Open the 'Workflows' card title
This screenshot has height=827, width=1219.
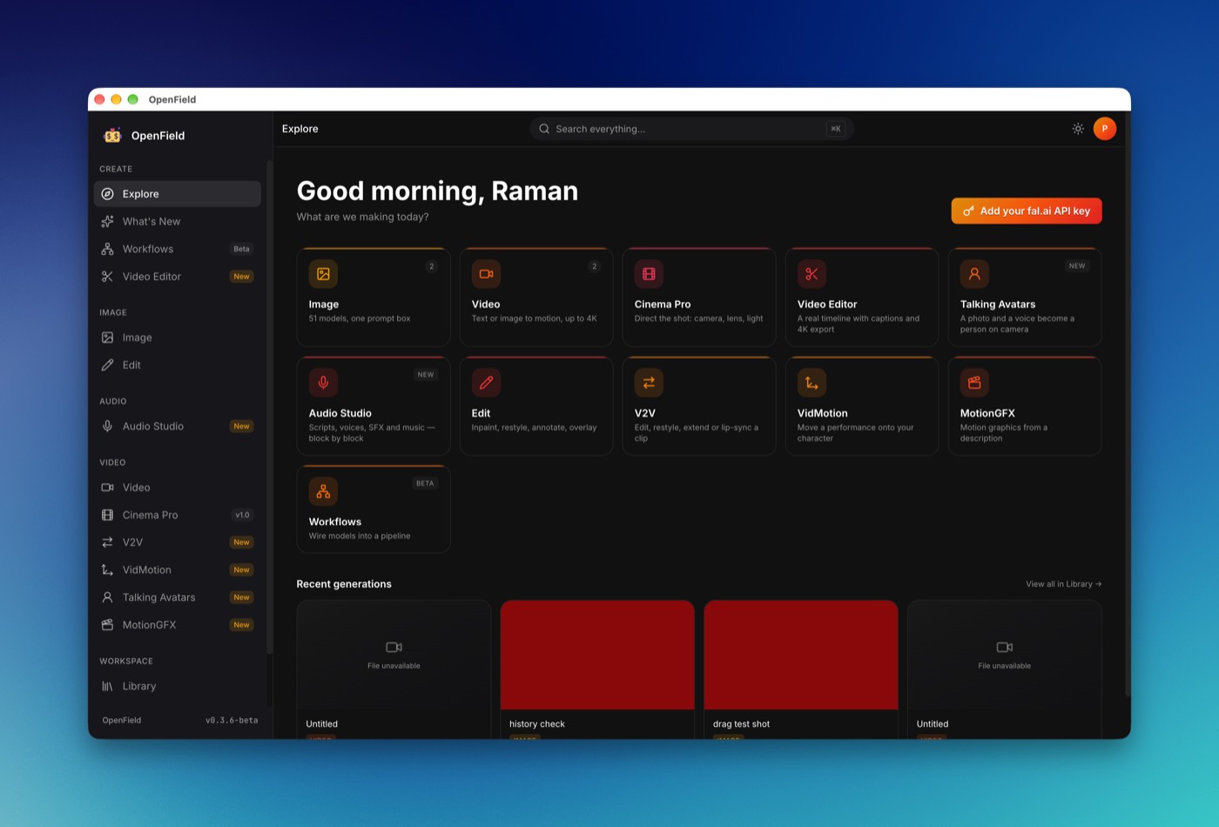(335, 522)
